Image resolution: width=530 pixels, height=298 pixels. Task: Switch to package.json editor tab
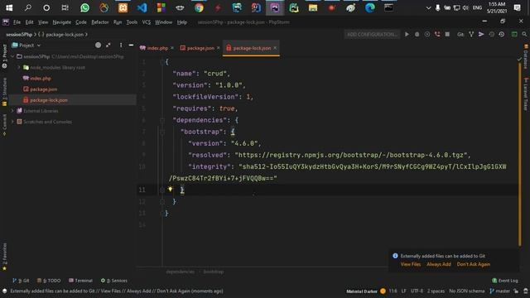(200, 48)
